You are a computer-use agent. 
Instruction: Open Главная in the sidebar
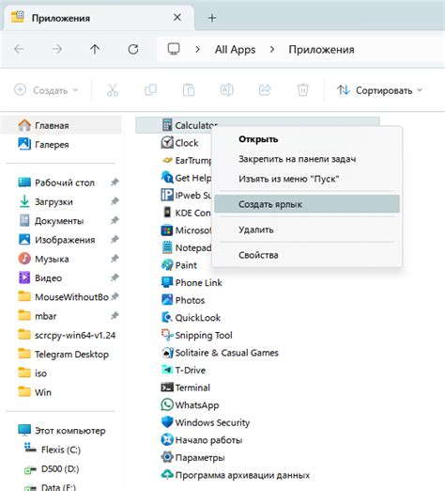tap(61, 125)
